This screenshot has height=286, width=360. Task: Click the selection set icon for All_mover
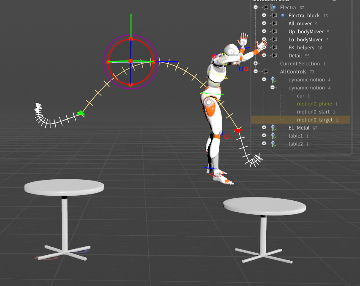pos(273,23)
